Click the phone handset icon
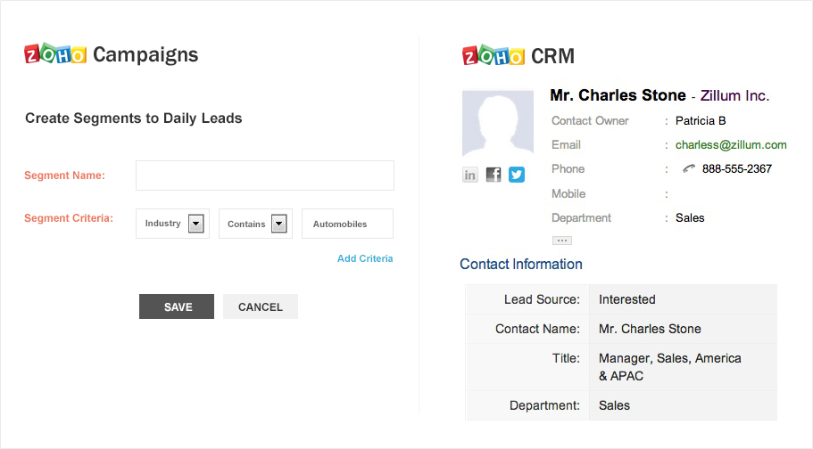 689,168
